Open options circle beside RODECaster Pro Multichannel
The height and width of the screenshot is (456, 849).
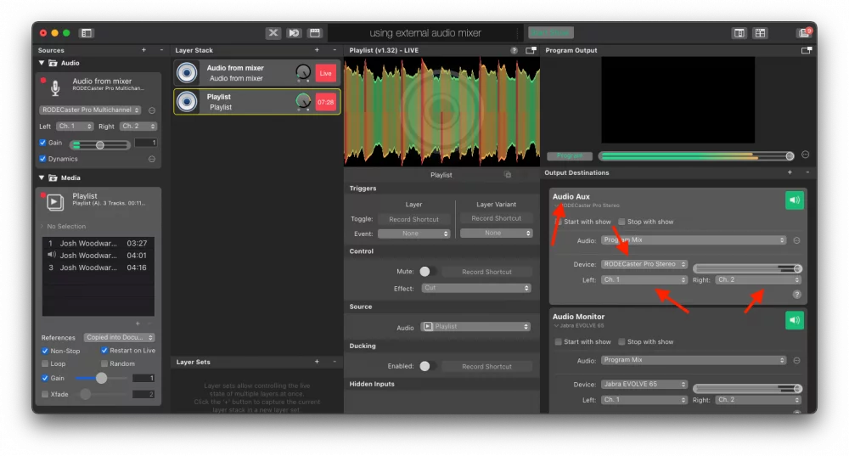tap(152, 110)
